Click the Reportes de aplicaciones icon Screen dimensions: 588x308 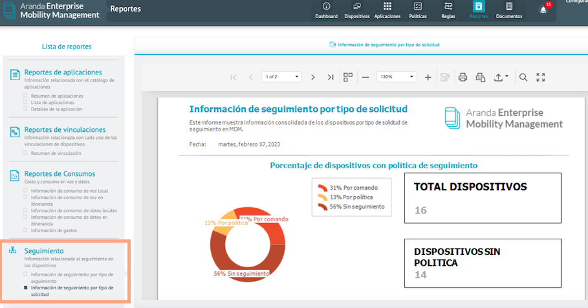pyautogui.click(x=15, y=74)
